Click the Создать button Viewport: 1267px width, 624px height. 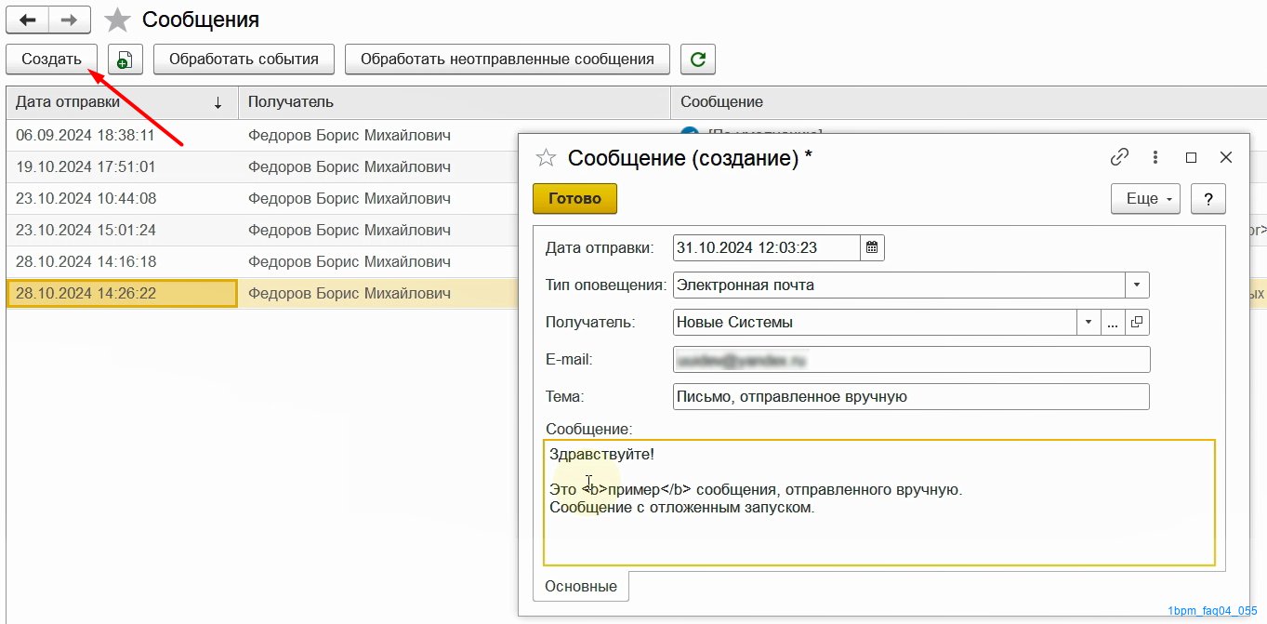52,59
